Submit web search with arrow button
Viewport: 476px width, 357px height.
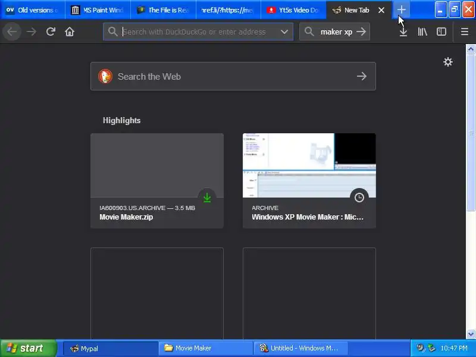coord(362,76)
